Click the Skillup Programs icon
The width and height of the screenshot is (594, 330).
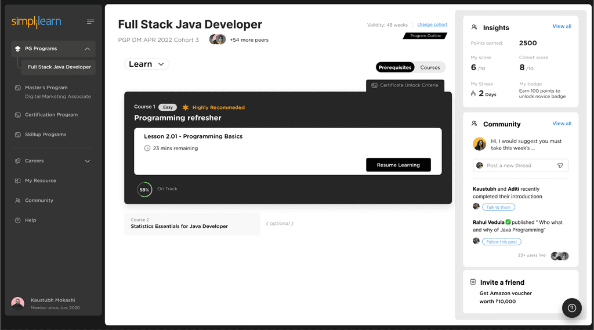tap(17, 135)
